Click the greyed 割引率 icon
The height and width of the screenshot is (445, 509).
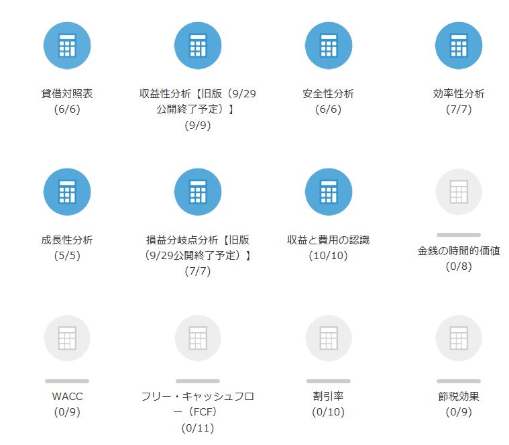point(329,338)
